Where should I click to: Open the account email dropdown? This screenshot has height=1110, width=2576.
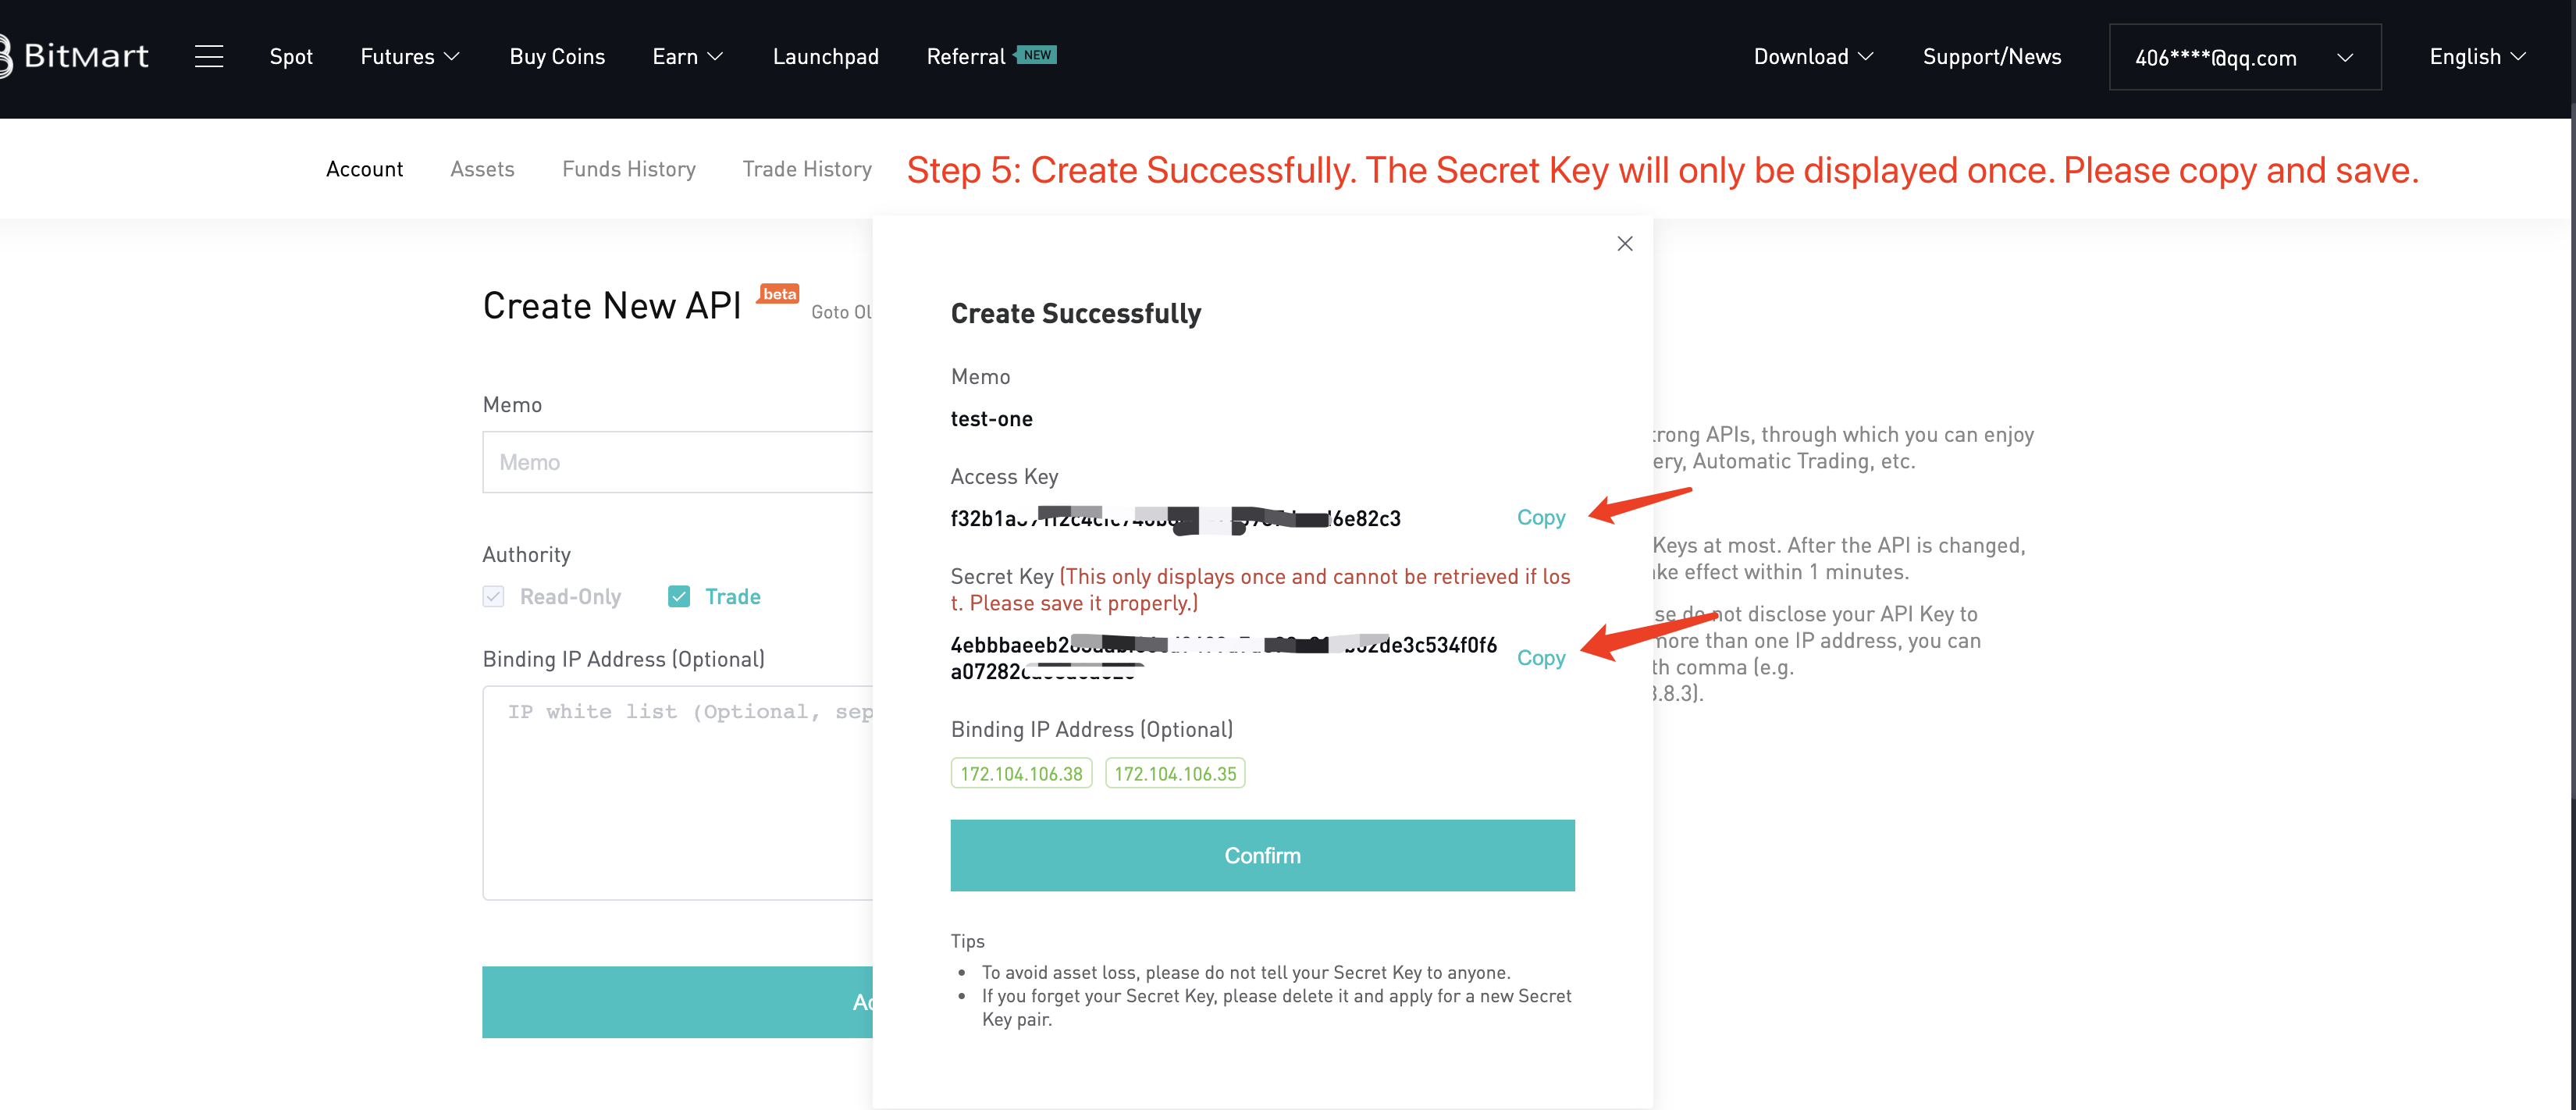(x=2244, y=57)
